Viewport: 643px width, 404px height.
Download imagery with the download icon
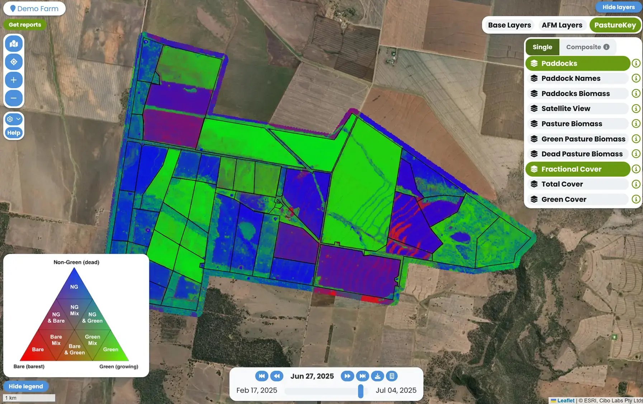tap(377, 376)
